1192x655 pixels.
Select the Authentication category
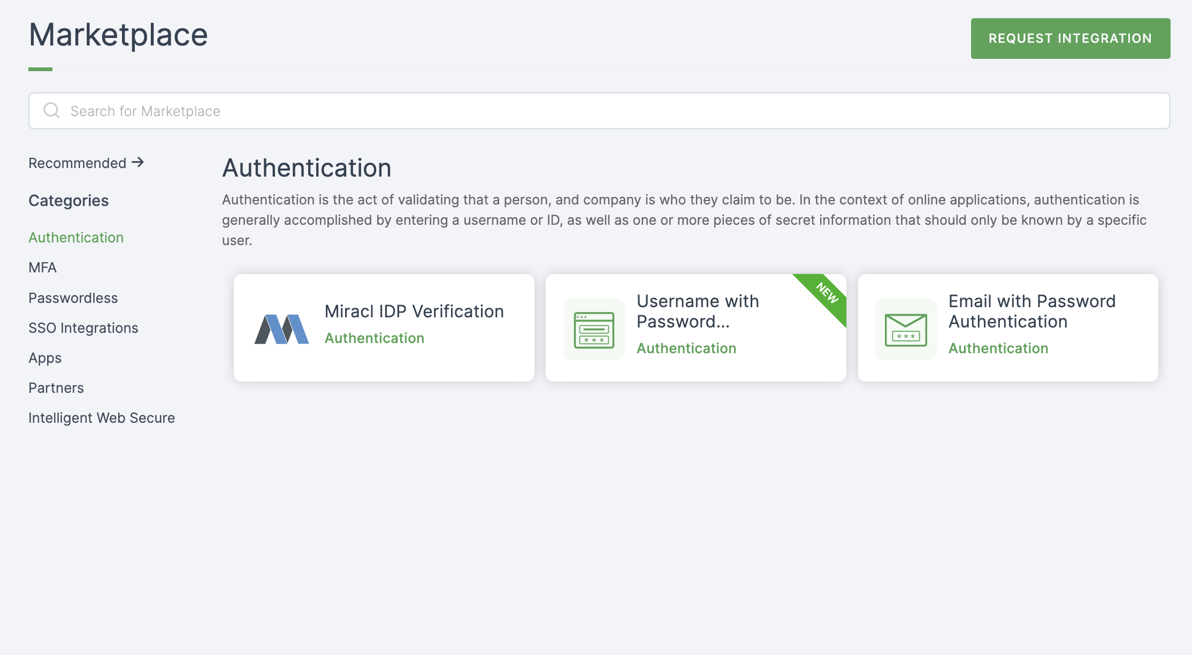(76, 237)
